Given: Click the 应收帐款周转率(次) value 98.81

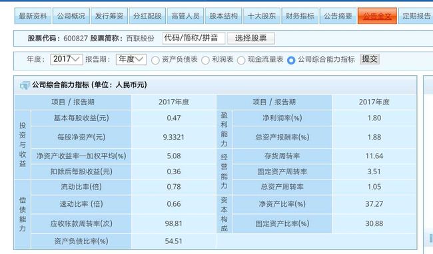Looking at the screenshot, I should [173, 223].
